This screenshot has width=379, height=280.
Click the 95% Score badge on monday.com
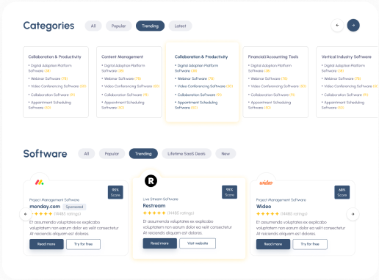(x=115, y=192)
